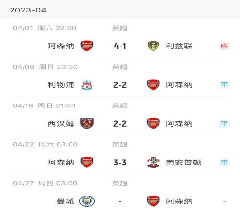Viewport: 240px width, 211px height.
Task: Click the 平 badge for Liverpool match
Action: [224, 85]
